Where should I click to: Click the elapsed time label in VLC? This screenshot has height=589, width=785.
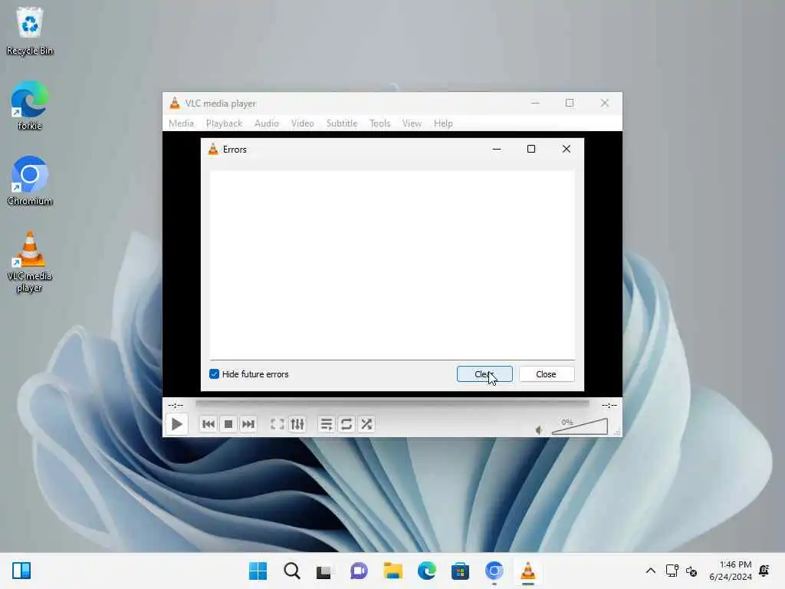176,405
